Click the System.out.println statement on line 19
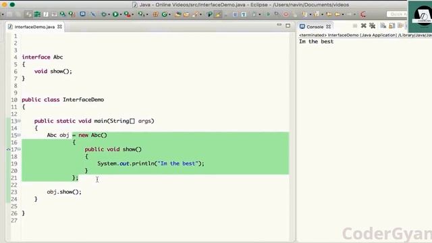 pos(151,163)
